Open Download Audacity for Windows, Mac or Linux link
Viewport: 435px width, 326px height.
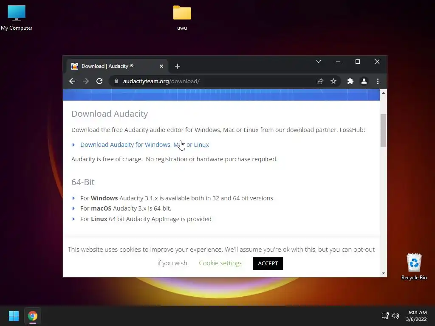coord(144,145)
